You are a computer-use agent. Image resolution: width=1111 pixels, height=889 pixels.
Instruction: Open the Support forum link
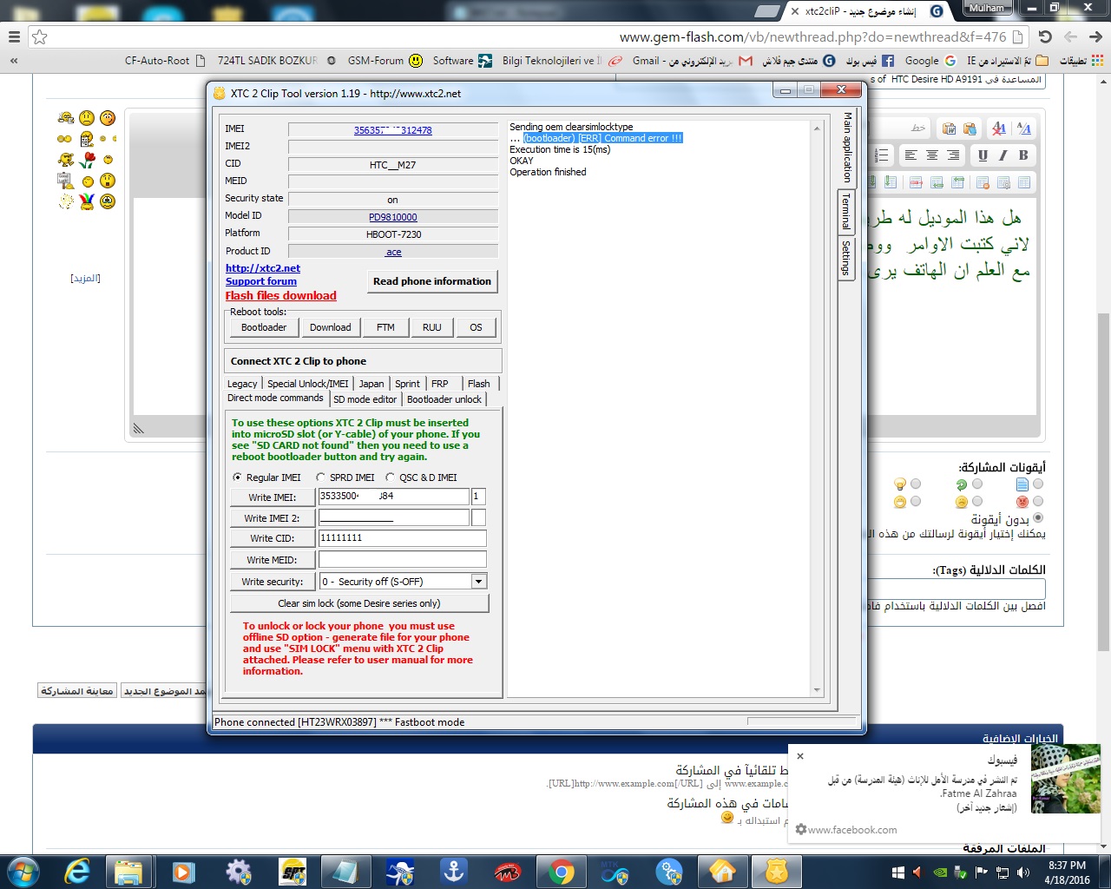pos(261,281)
